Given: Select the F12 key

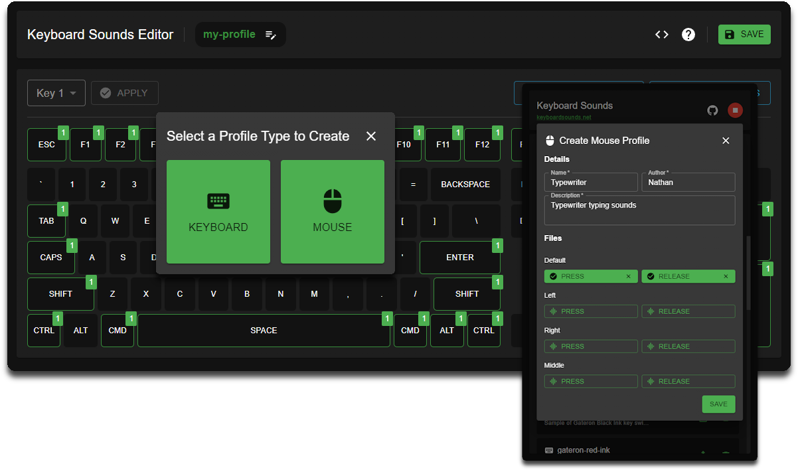Looking at the screenshot, I should (x=482, y=145).
